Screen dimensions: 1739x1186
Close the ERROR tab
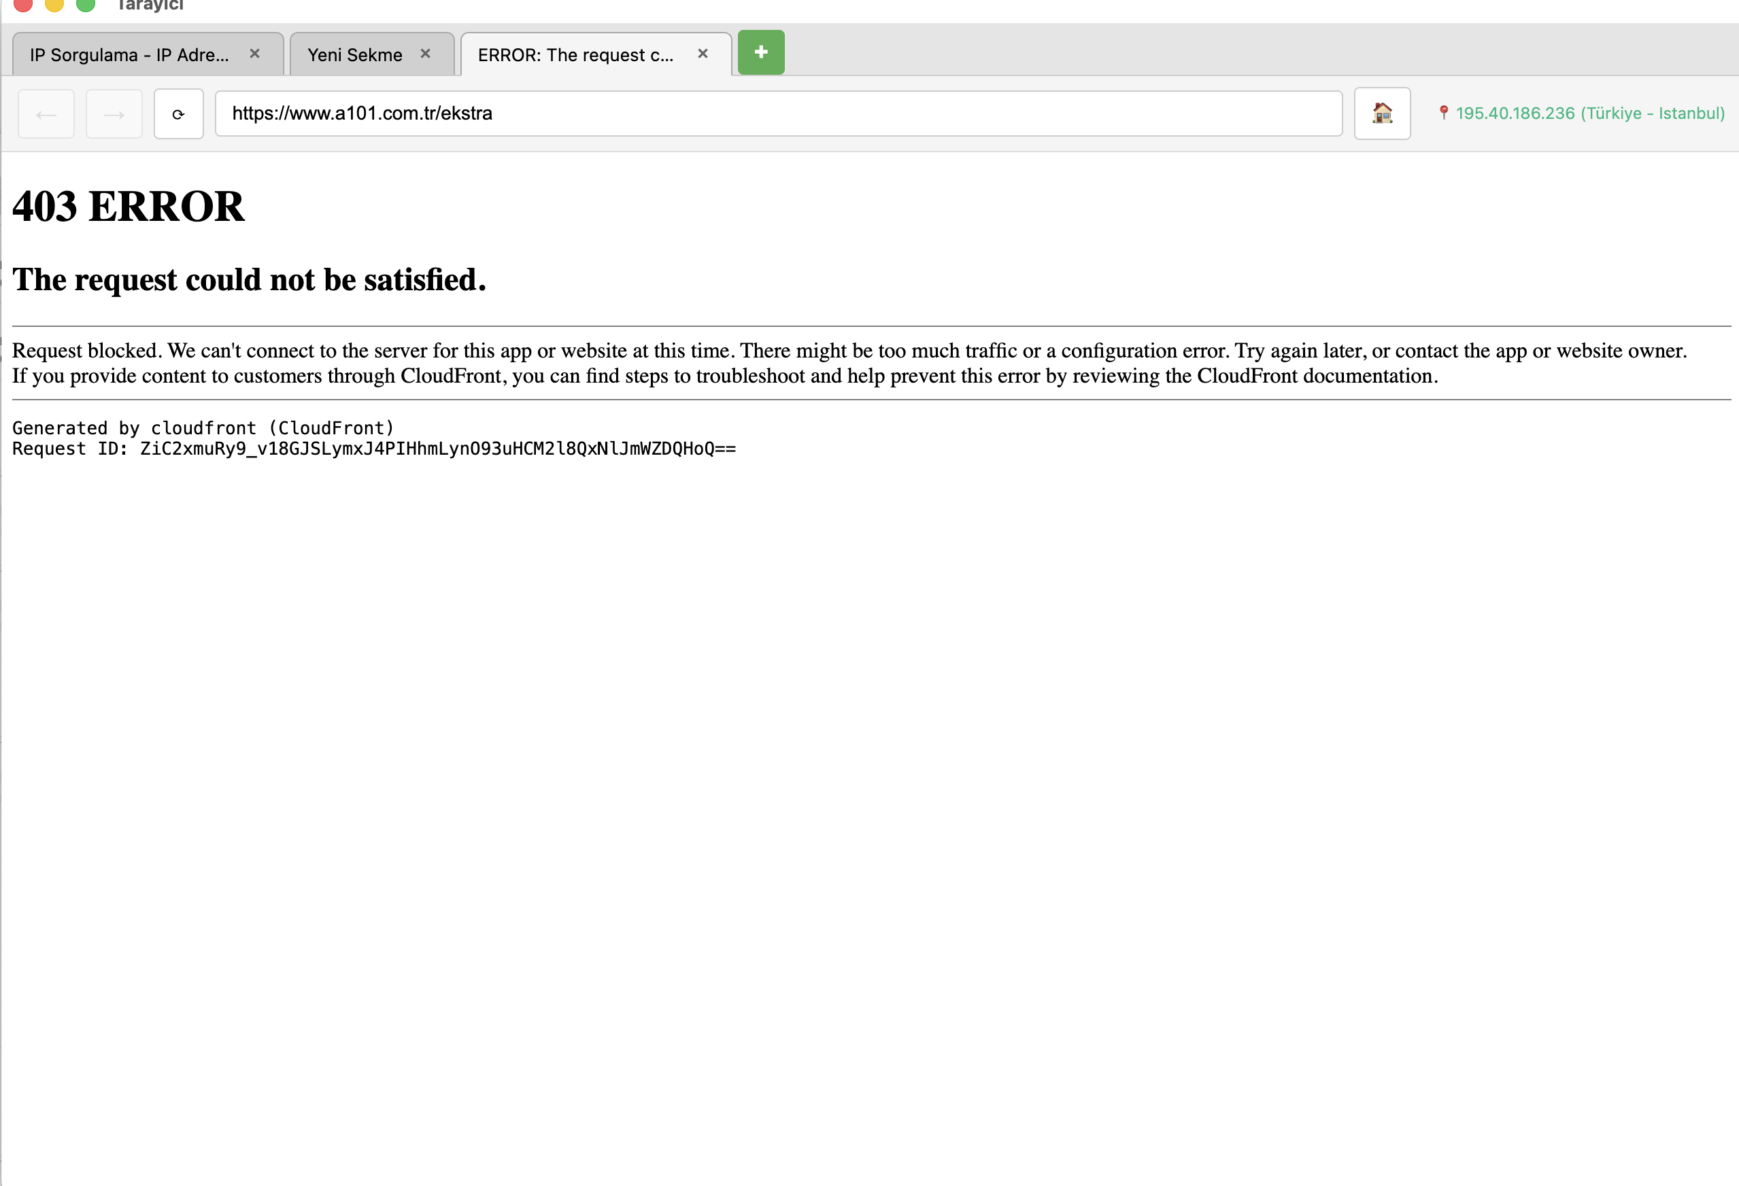tap(703, 54)
